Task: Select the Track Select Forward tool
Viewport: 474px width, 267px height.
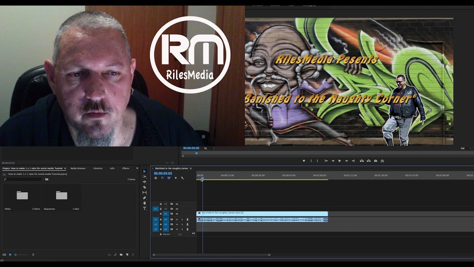Action: pos(144,177)
